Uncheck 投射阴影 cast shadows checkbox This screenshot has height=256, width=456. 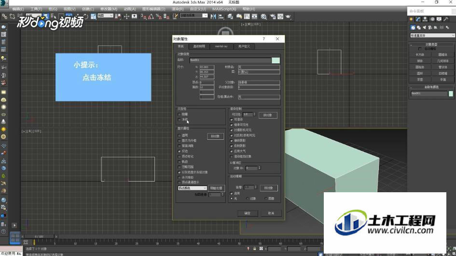[232, 146]
